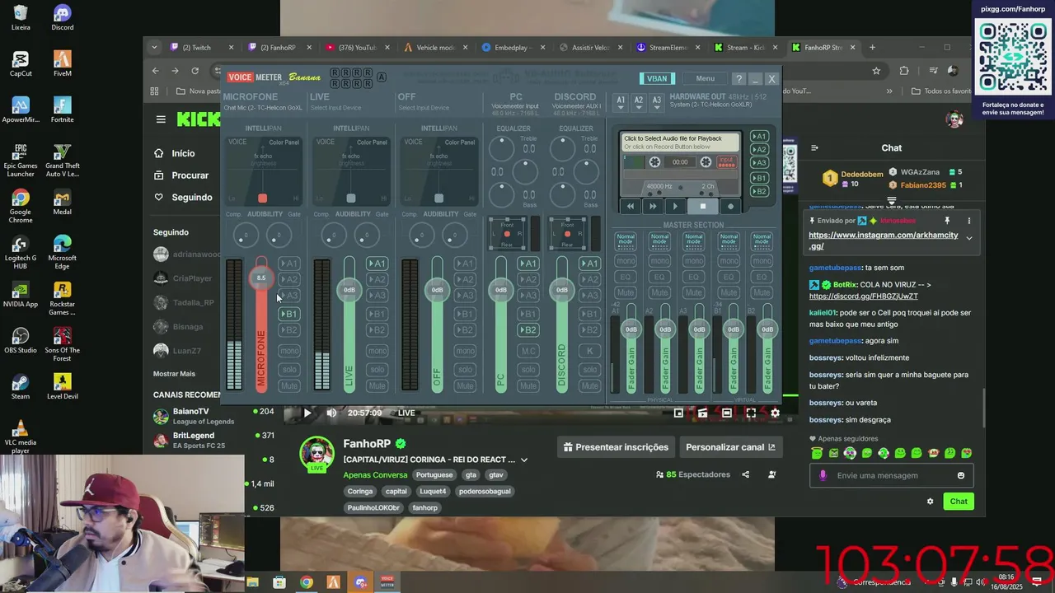Click the Portuguese language tag

coord(434,475)
